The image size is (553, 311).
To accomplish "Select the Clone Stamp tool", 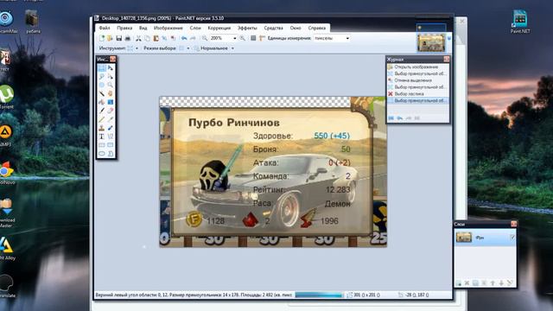I will 102,128.
